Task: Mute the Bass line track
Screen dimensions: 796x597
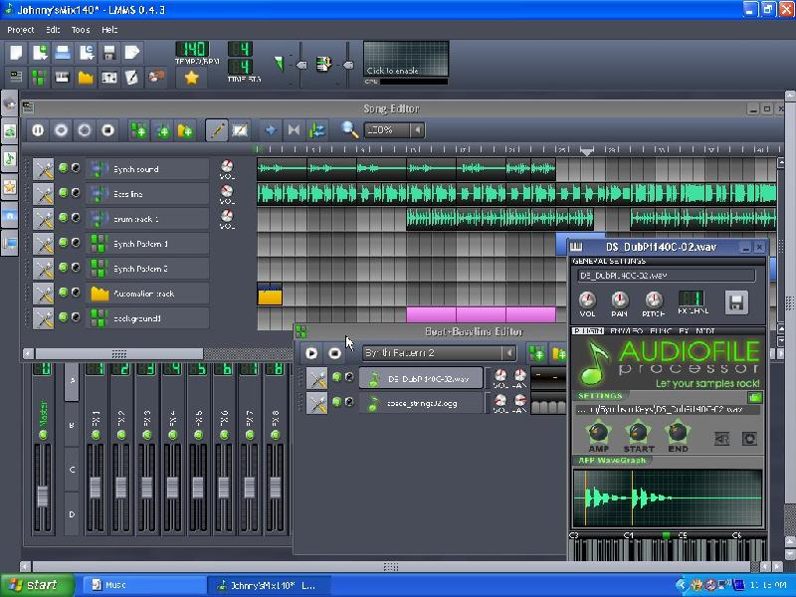Action: pos(64,193)
